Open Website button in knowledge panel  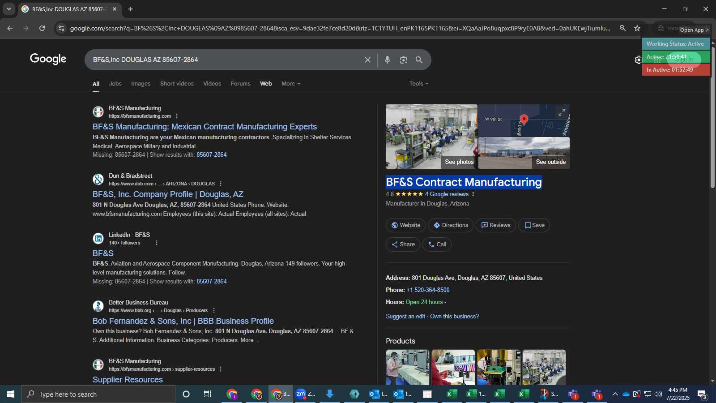click(x=406, y=225)
